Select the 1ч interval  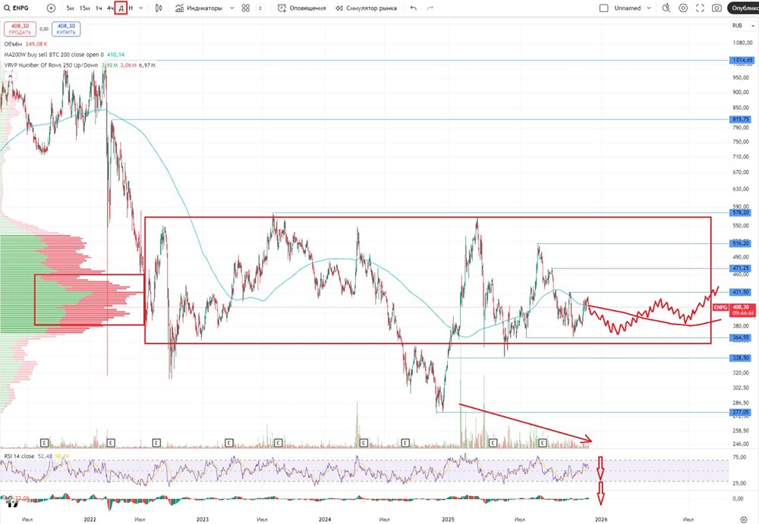point(99,8)
